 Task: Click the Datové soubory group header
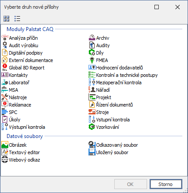pos(25,136)
